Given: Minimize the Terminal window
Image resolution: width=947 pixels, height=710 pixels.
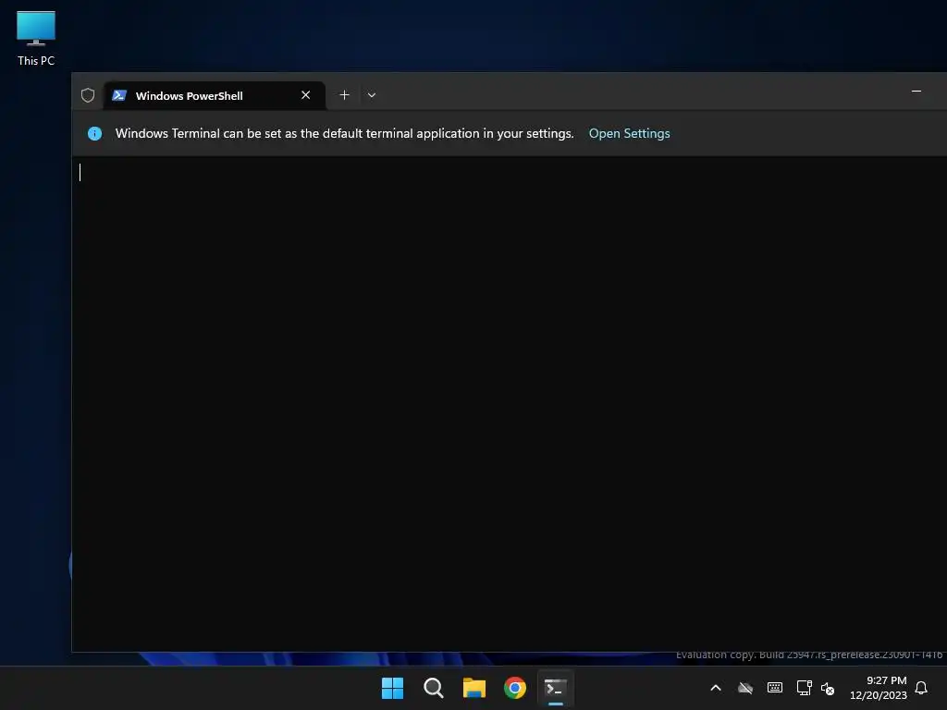Looking at the screenshot, I should click(x=916, y=92).
